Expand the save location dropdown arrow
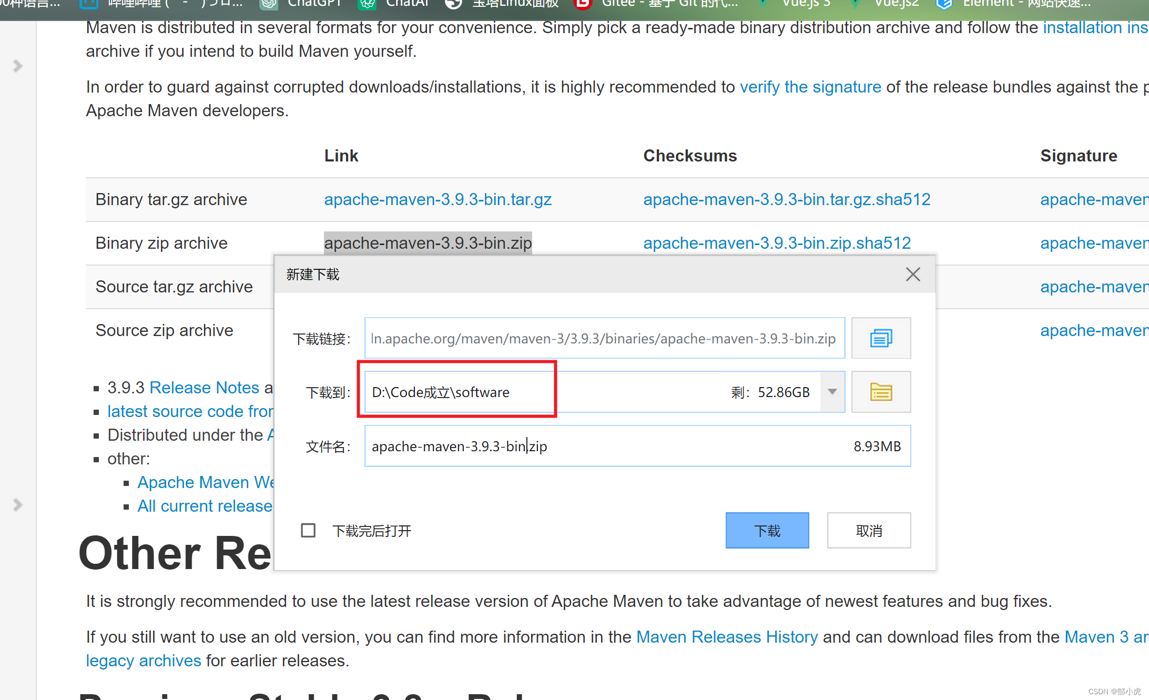Viewport: 1149px width, 700px height. [x=832, y=391]
